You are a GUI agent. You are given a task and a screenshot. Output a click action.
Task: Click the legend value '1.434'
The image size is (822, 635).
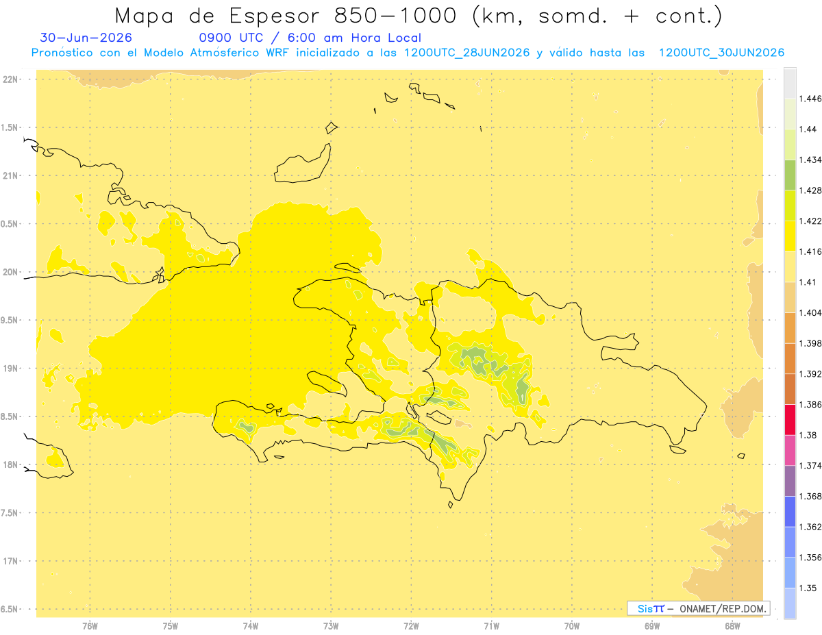(x=811, y=160)
